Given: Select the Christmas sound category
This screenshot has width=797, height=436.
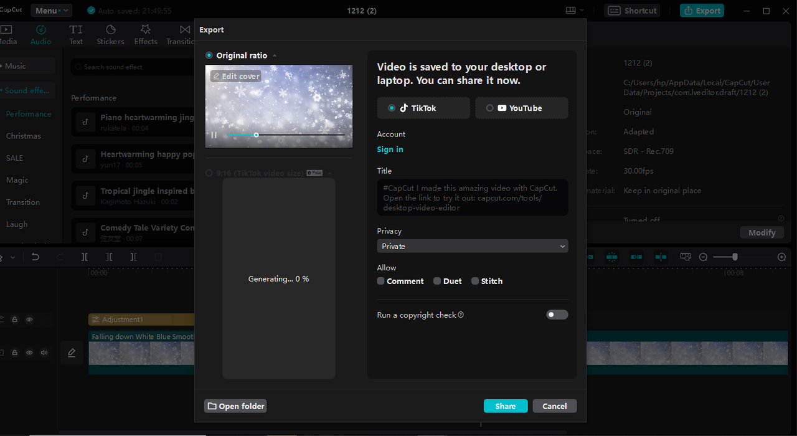Looking at the screenshot, I should click(x=24, y=136).
